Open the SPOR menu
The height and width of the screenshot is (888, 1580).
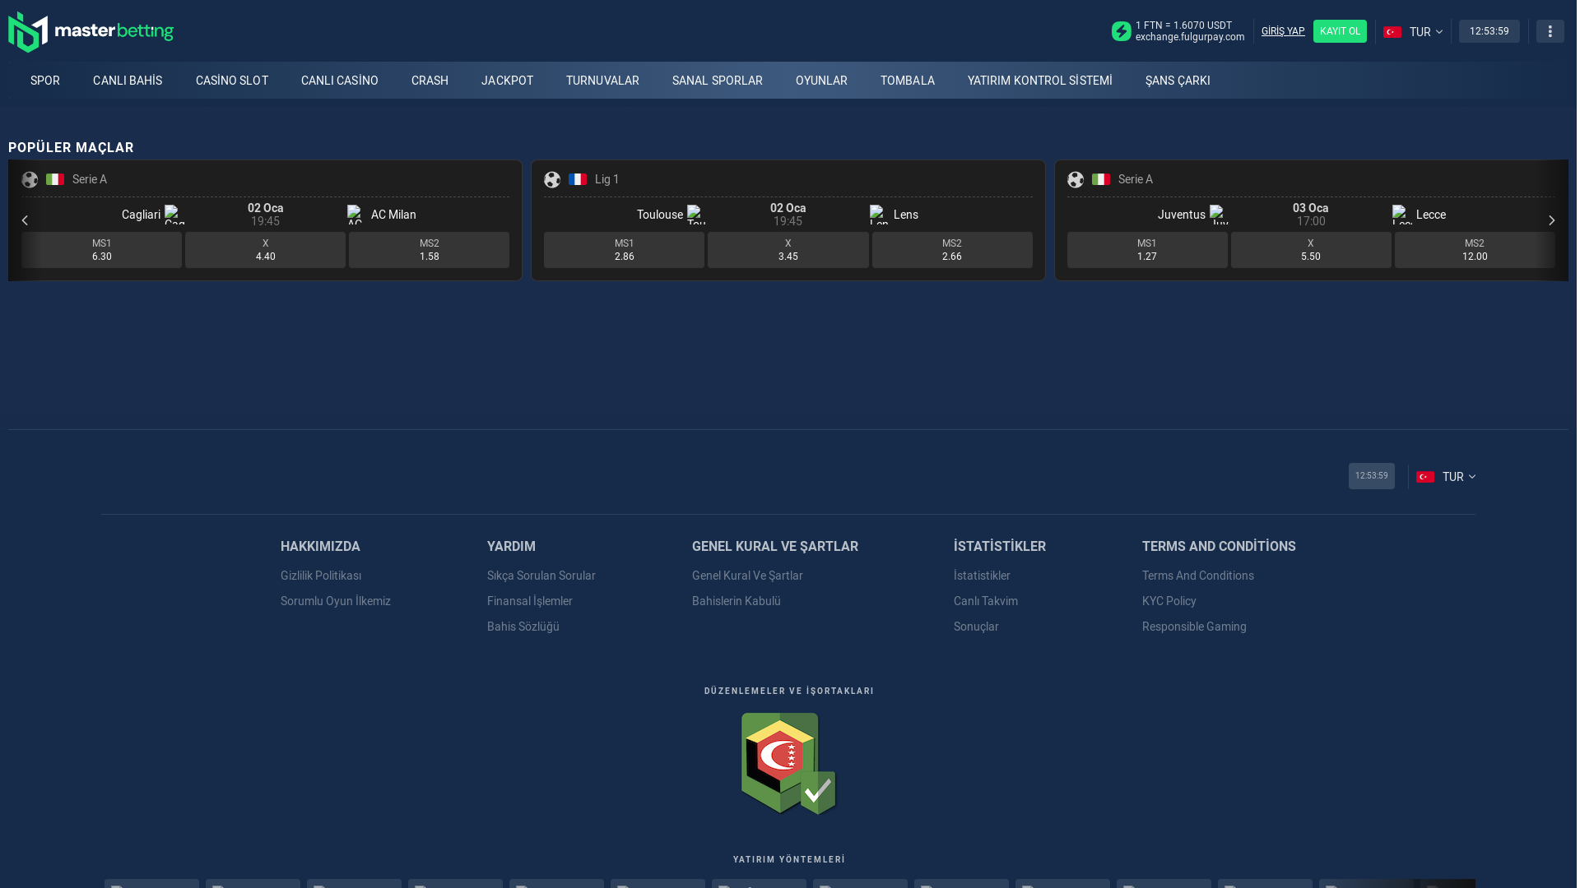[45, 81]
